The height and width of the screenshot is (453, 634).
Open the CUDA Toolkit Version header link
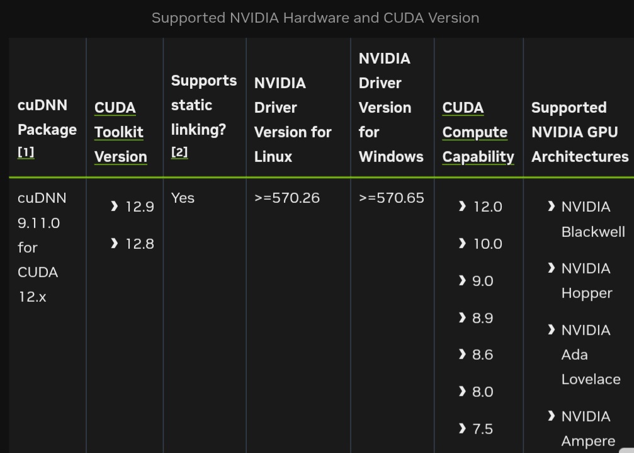point(120,132)
